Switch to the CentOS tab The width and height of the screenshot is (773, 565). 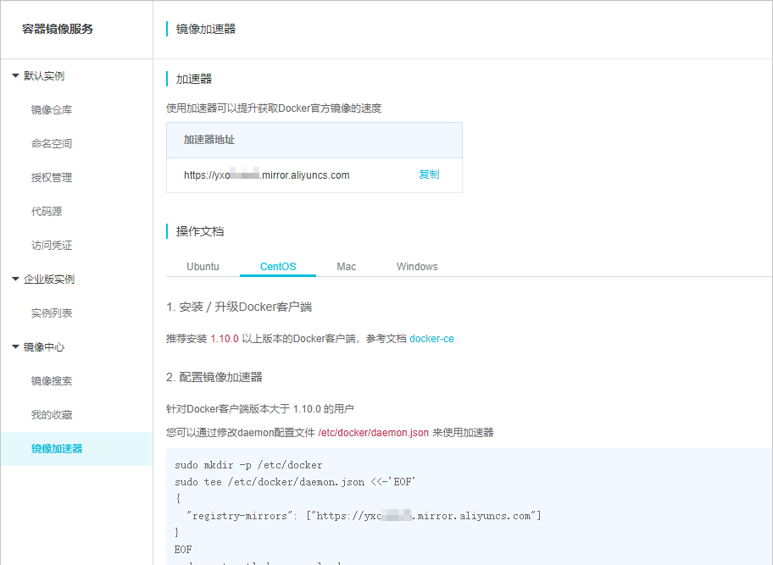point(278,267)
